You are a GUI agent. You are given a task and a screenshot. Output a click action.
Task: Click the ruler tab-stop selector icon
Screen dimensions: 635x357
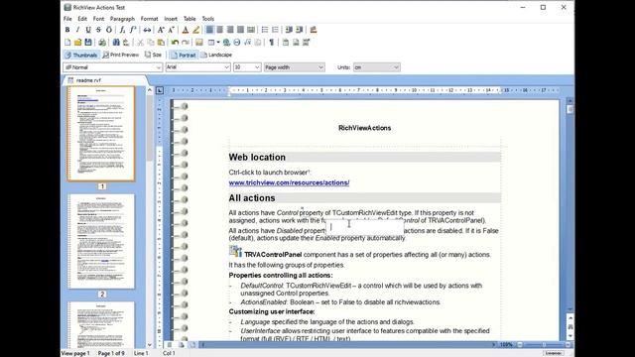(160, 90)
